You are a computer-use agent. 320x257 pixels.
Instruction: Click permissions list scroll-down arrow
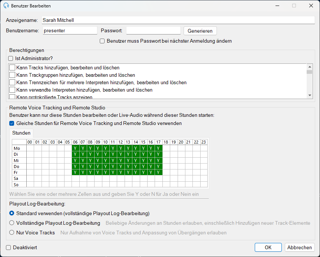tap(310, 95)
